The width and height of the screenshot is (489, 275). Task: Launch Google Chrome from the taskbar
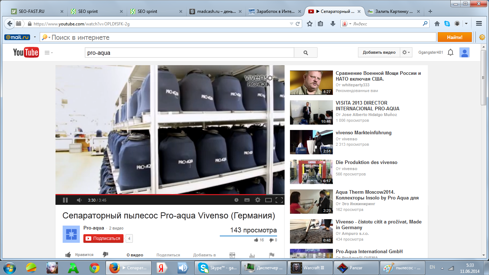[95, 268]
